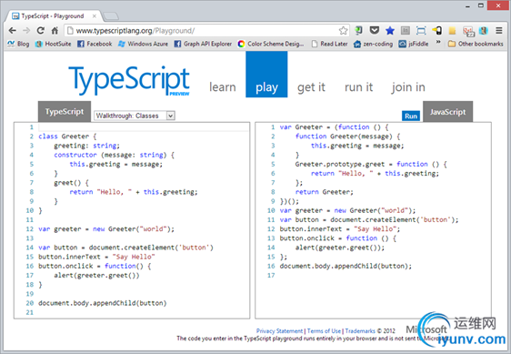This screenshot has height=354, width=511.
Task: Open the run it page
Action: pos(358,87)
